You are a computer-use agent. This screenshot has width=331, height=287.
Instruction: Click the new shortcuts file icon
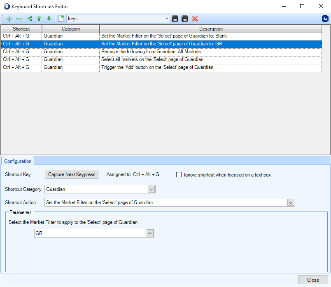(61, 19)
